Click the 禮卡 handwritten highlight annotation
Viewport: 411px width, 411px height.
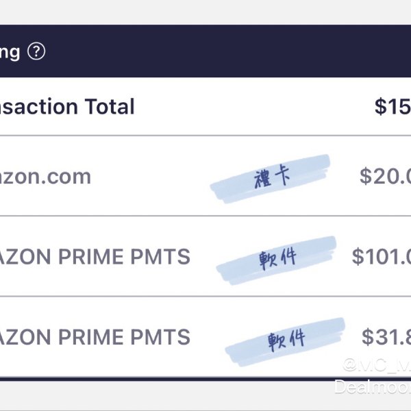tap(271, 178)
